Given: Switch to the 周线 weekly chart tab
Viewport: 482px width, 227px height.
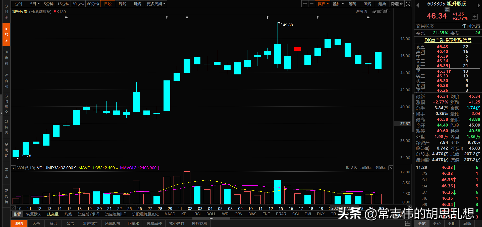Looking at the screenshot, I should pyautogui.click(x=122, y=4).
